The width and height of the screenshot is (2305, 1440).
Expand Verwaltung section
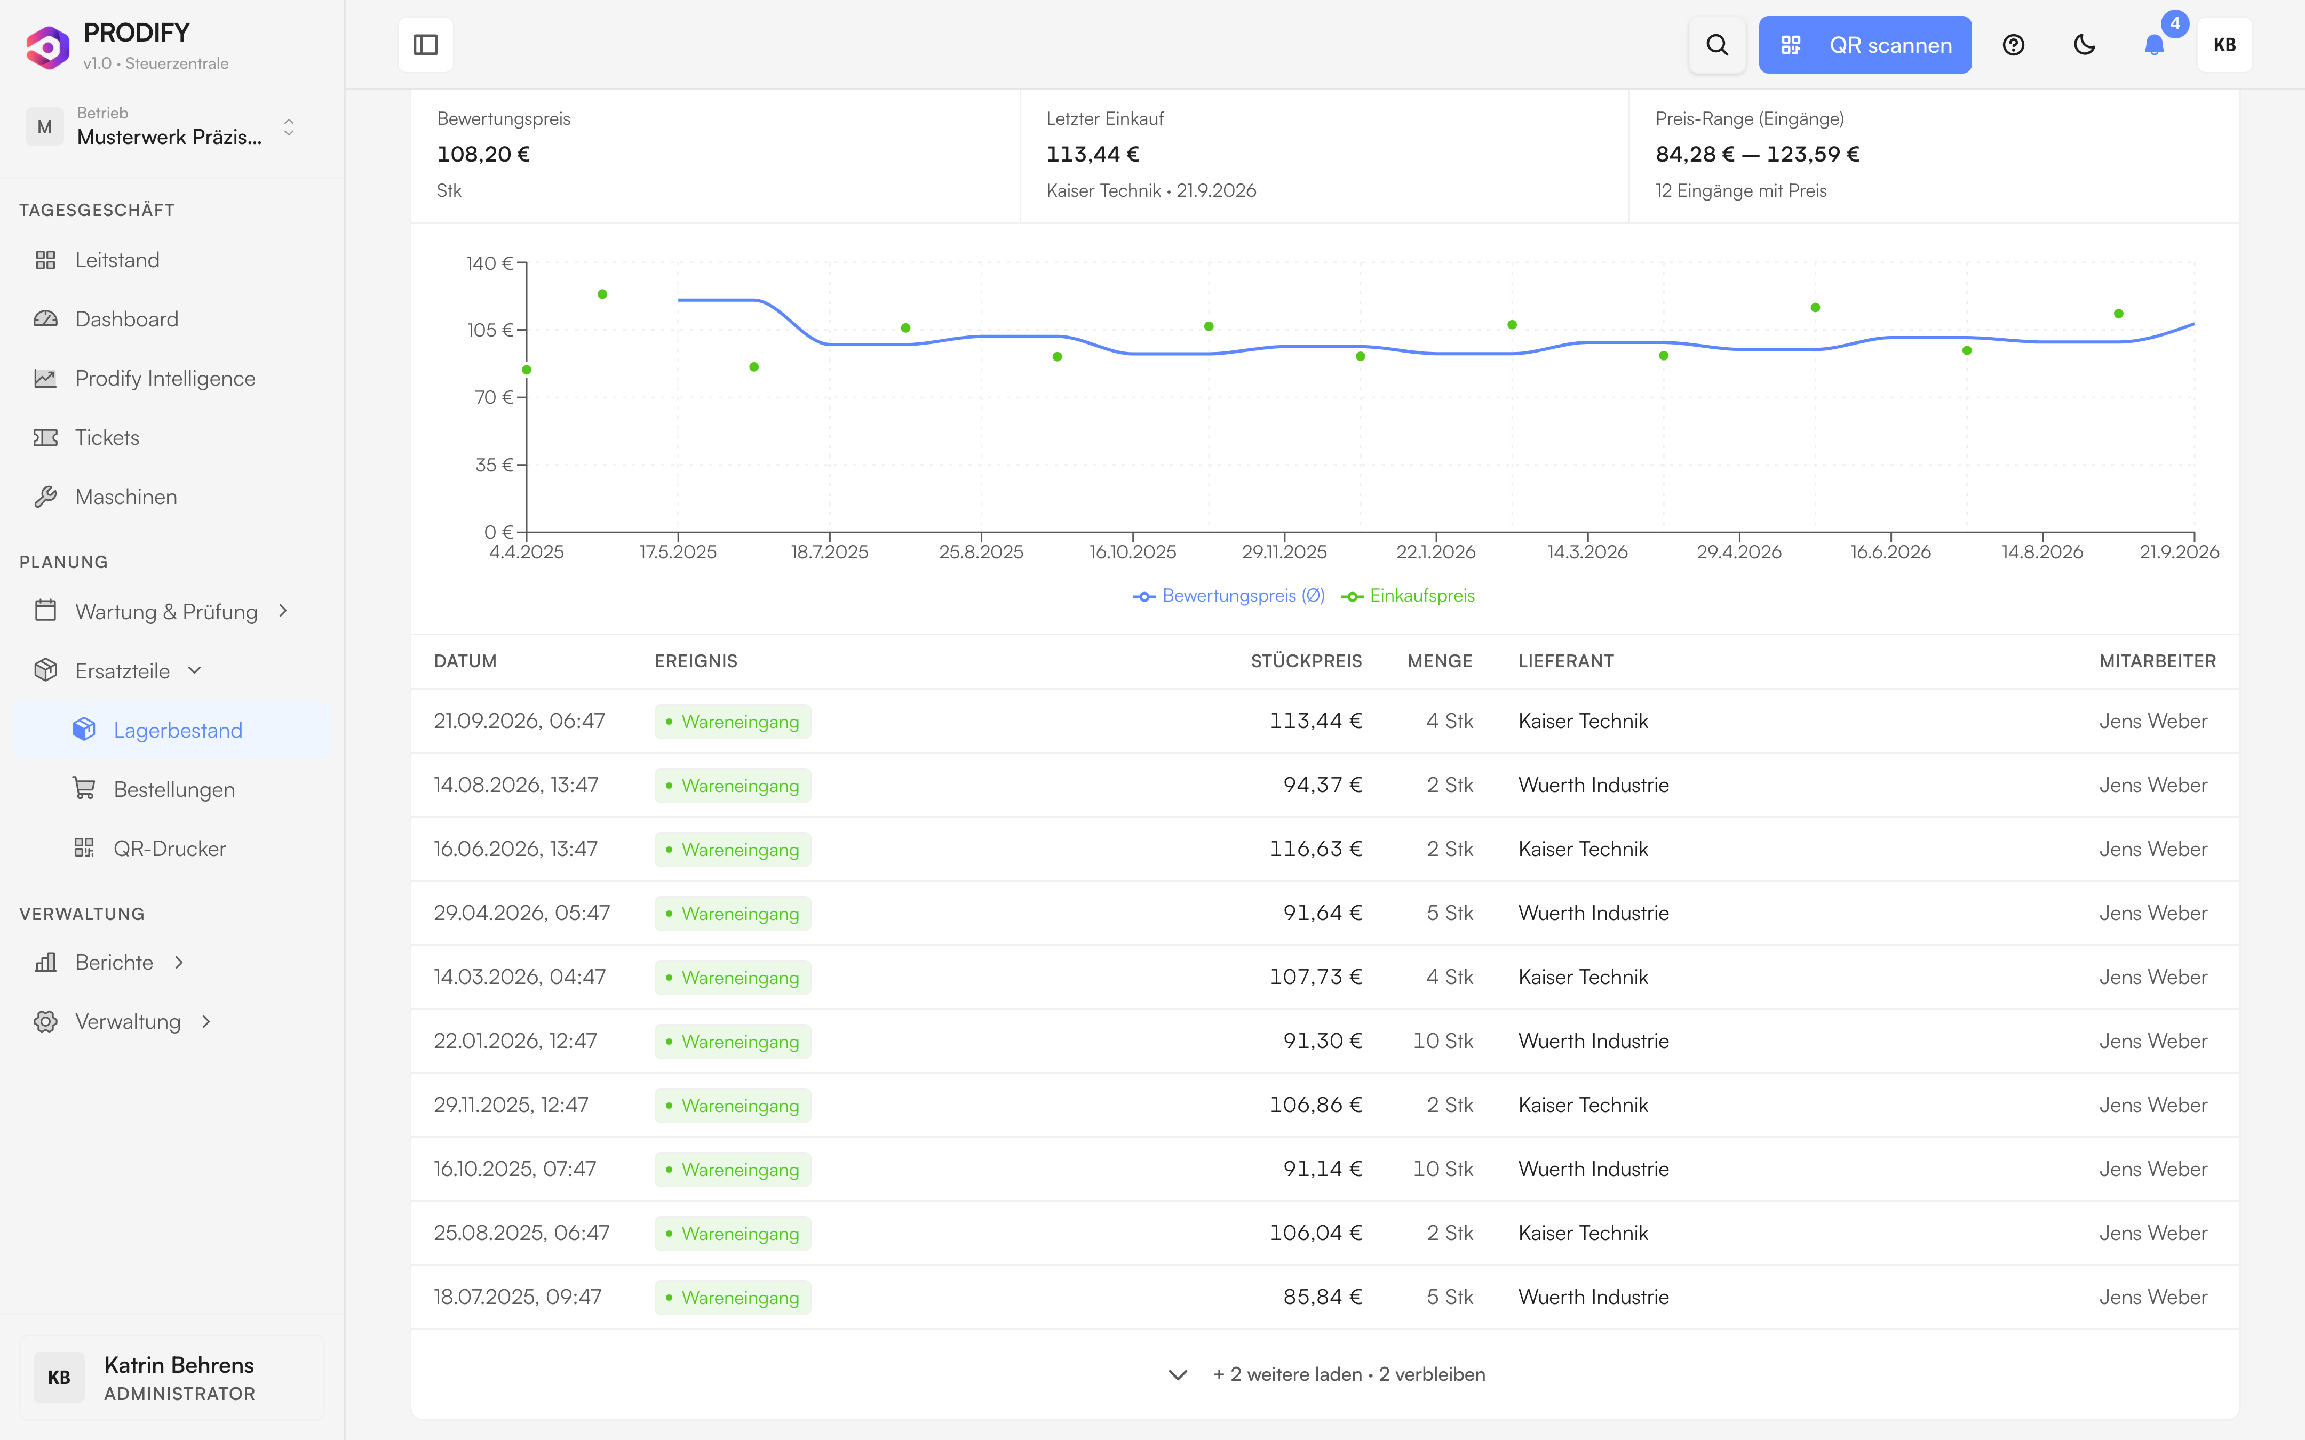tap(171, 1021)
